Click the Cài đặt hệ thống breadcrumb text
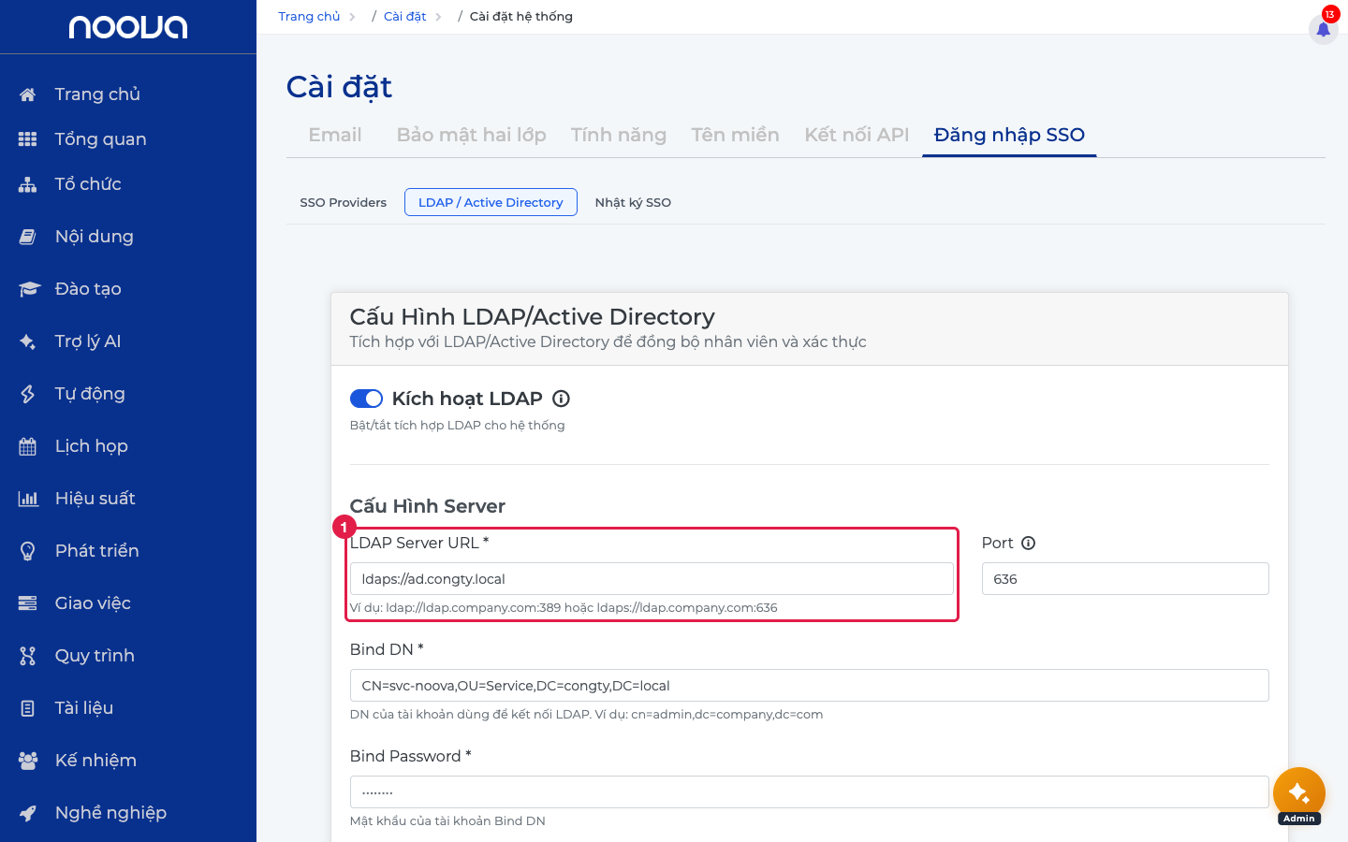This screenshot has width=1348, height=842. coord(521,17)
